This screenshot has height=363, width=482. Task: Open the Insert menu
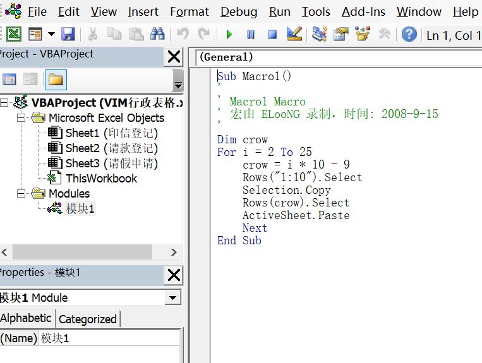pyautogui.click(x=143, y=11)
